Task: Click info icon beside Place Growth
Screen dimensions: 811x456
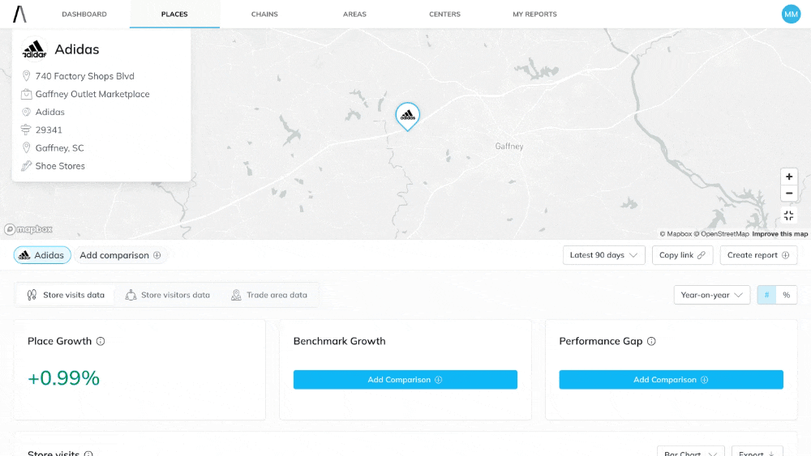Action: click(101, 341)
